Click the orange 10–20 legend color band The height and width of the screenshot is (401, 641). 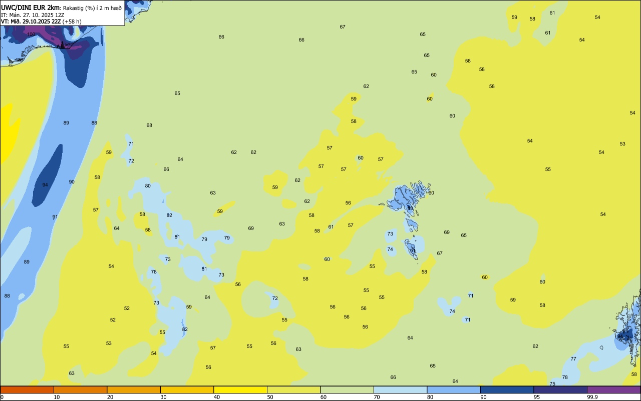click(80, 389)
